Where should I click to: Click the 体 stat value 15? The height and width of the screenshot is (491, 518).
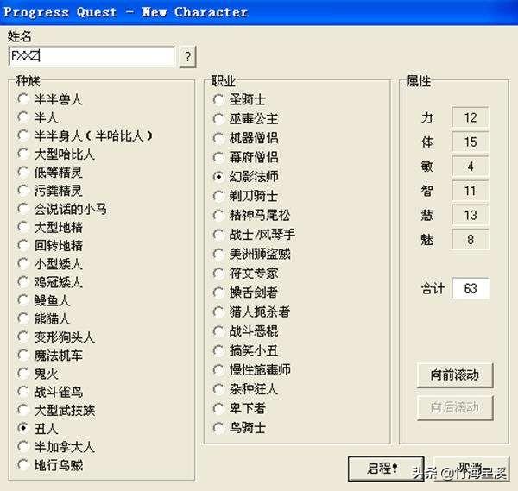click(471, 142)
